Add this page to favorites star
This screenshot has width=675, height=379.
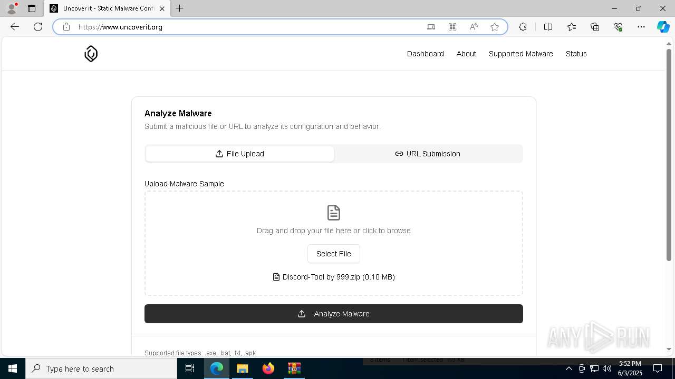495,27
